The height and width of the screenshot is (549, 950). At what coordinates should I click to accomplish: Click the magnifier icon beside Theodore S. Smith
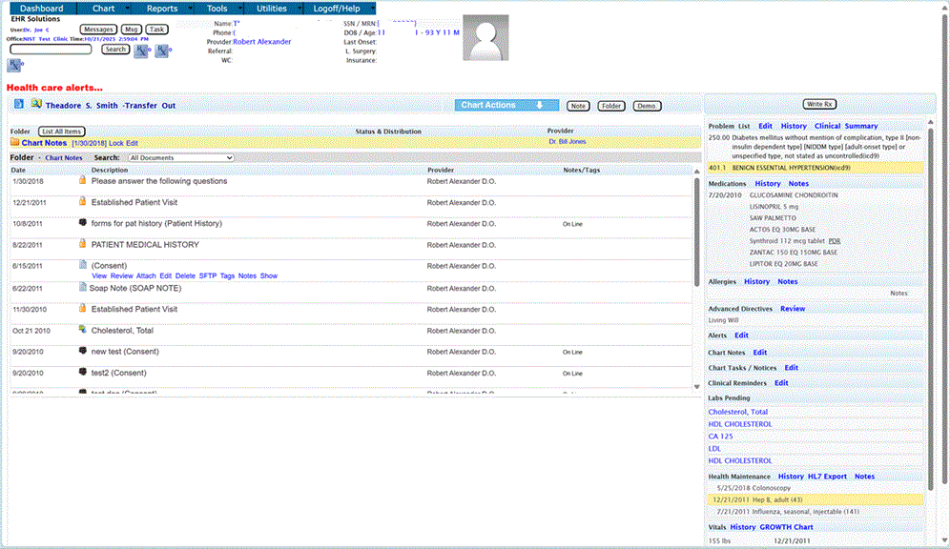point(35,105)
